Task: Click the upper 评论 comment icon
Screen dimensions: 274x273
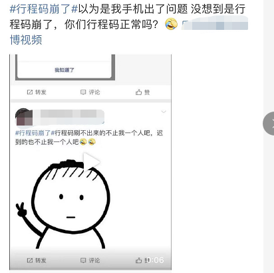Action: click(x=90, y=92)
